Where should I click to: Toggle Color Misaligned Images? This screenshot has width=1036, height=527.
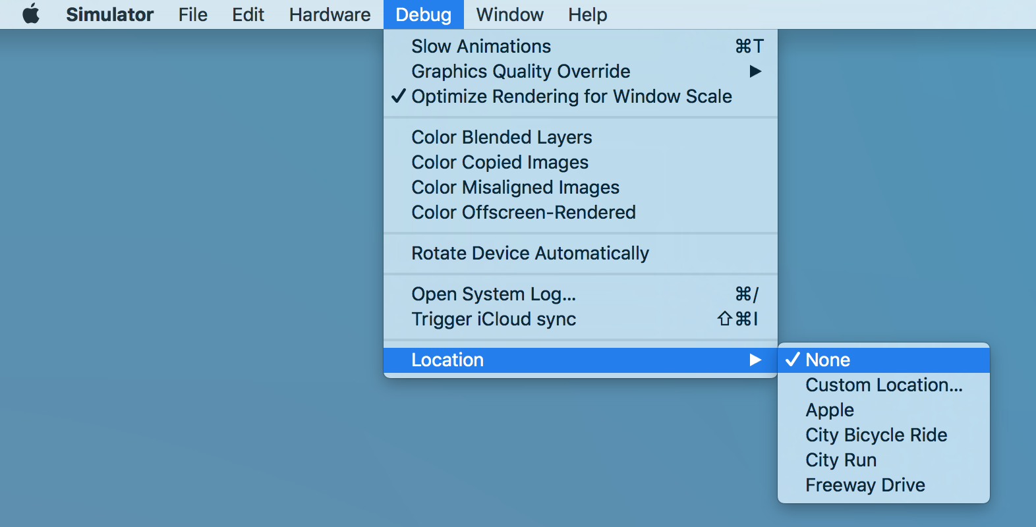[x=515, y=187]
